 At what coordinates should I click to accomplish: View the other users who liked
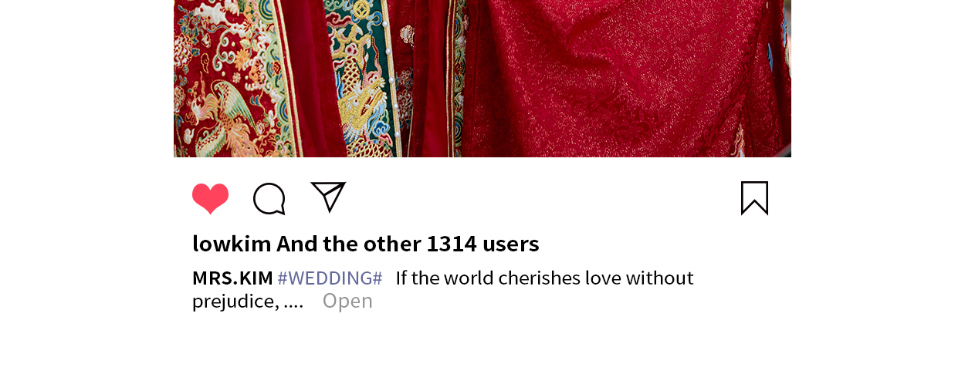pos(408,244)
